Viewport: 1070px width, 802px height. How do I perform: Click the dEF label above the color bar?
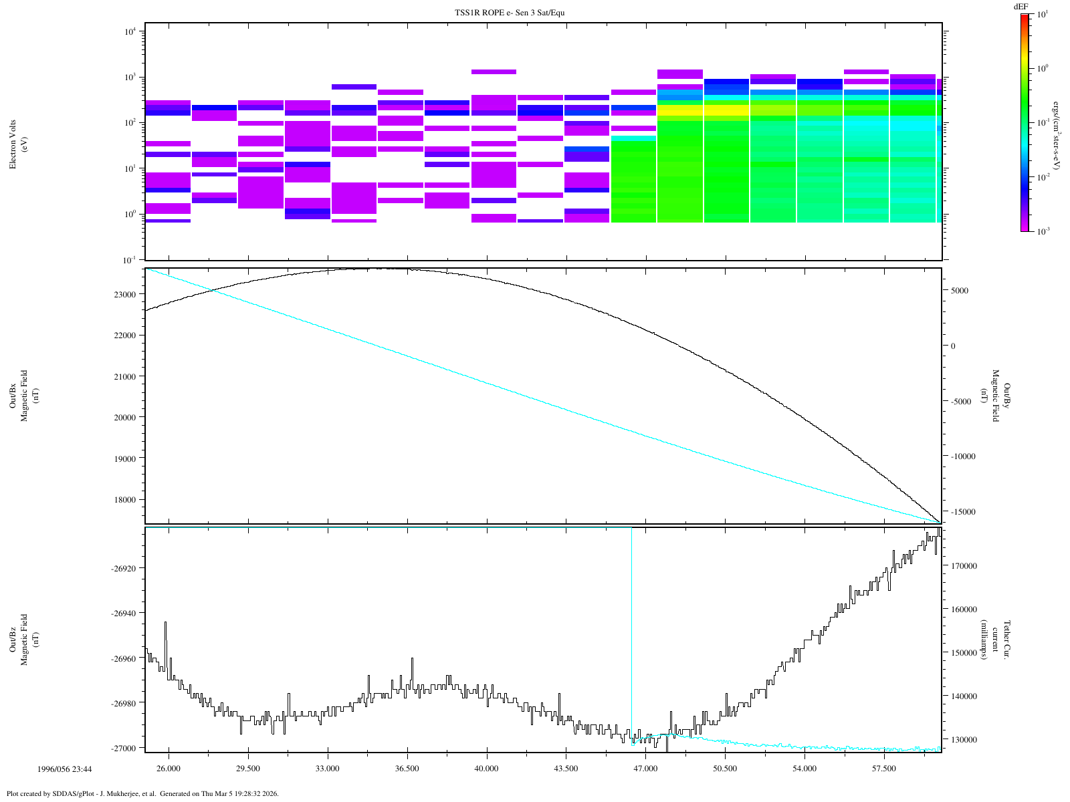(1021, 7)
